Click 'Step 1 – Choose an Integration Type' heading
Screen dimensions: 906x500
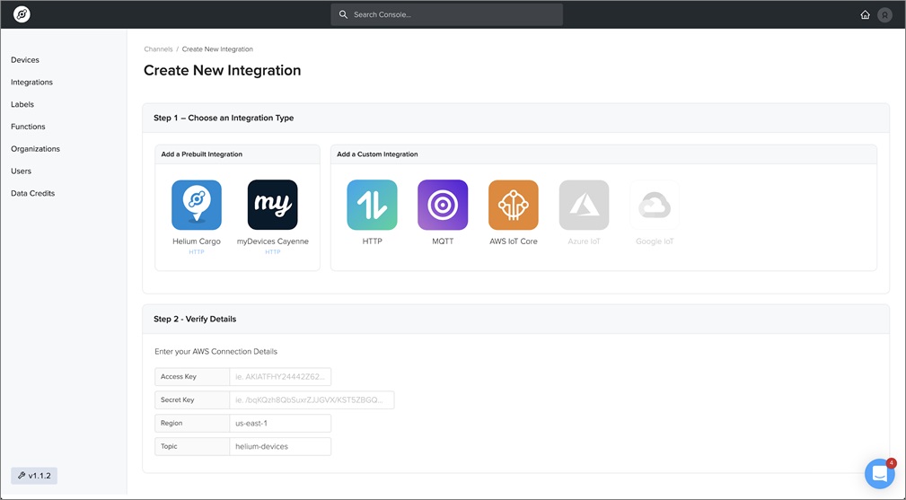[224, 118]
